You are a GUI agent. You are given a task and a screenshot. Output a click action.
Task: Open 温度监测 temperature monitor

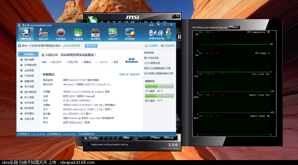tap(43, 34)
